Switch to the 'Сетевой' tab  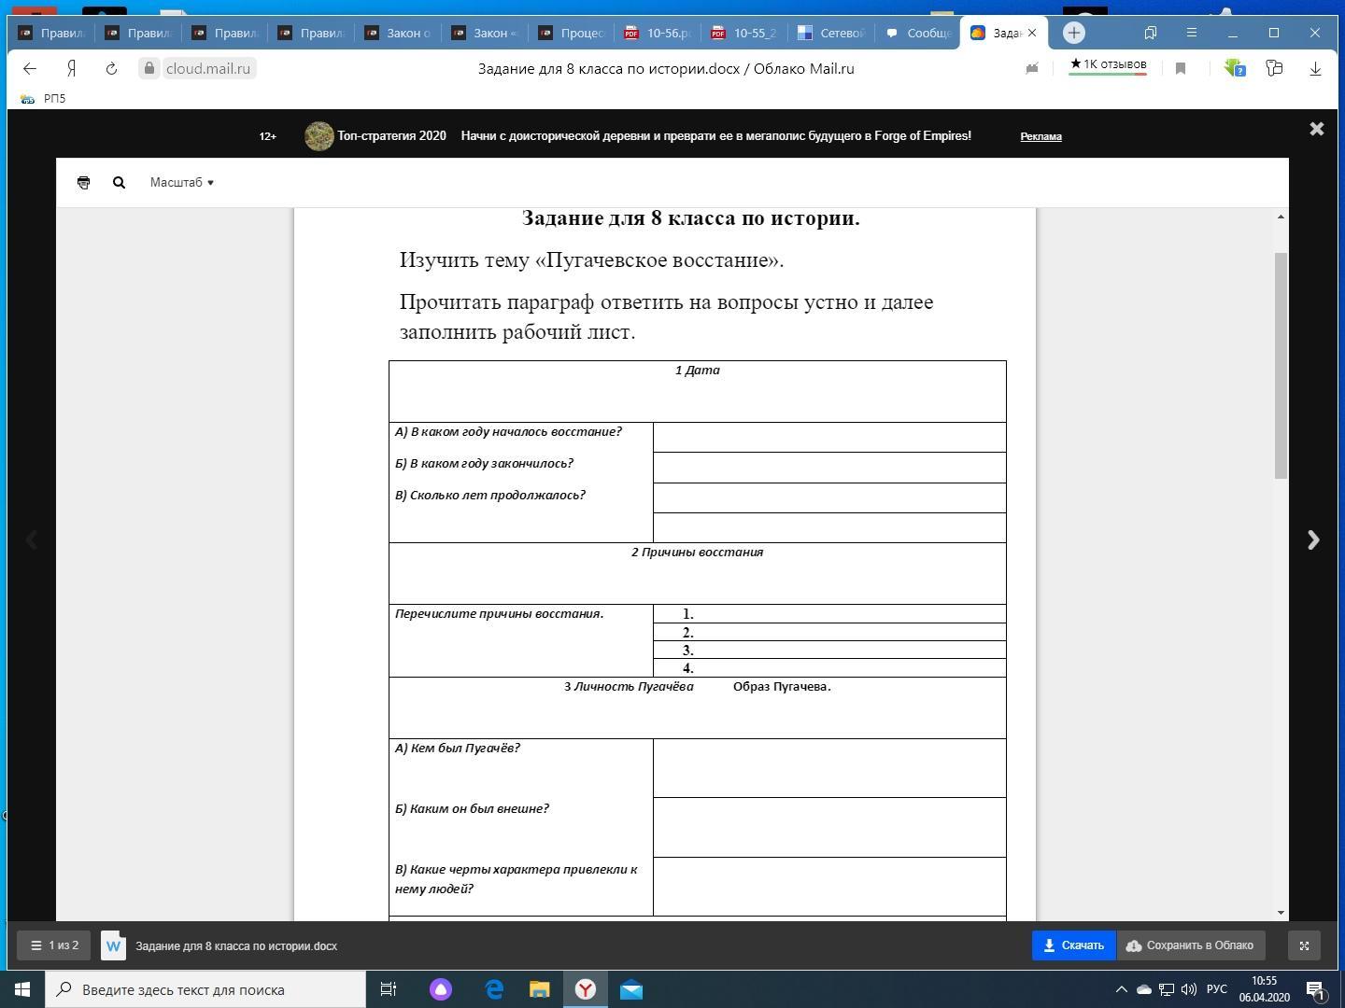(x=831, y=33)
